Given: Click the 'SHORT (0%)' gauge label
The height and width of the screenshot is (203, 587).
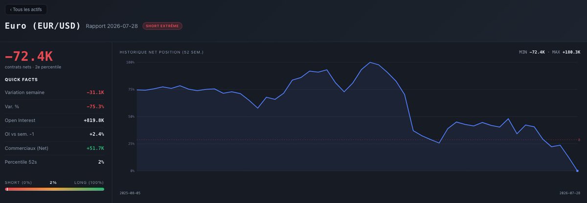Looking at the screenshot, I should pos(18,183).
